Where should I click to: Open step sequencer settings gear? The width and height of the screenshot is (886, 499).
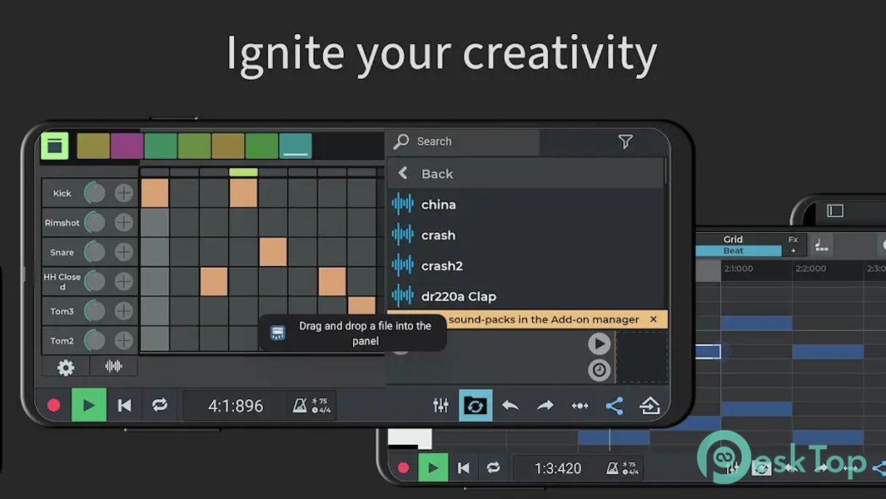66,368
